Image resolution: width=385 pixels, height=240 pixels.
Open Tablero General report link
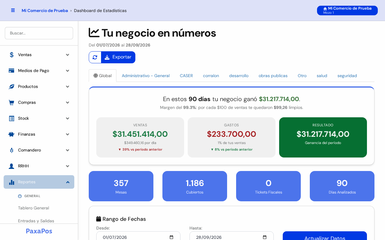click(x=33, y=208)
